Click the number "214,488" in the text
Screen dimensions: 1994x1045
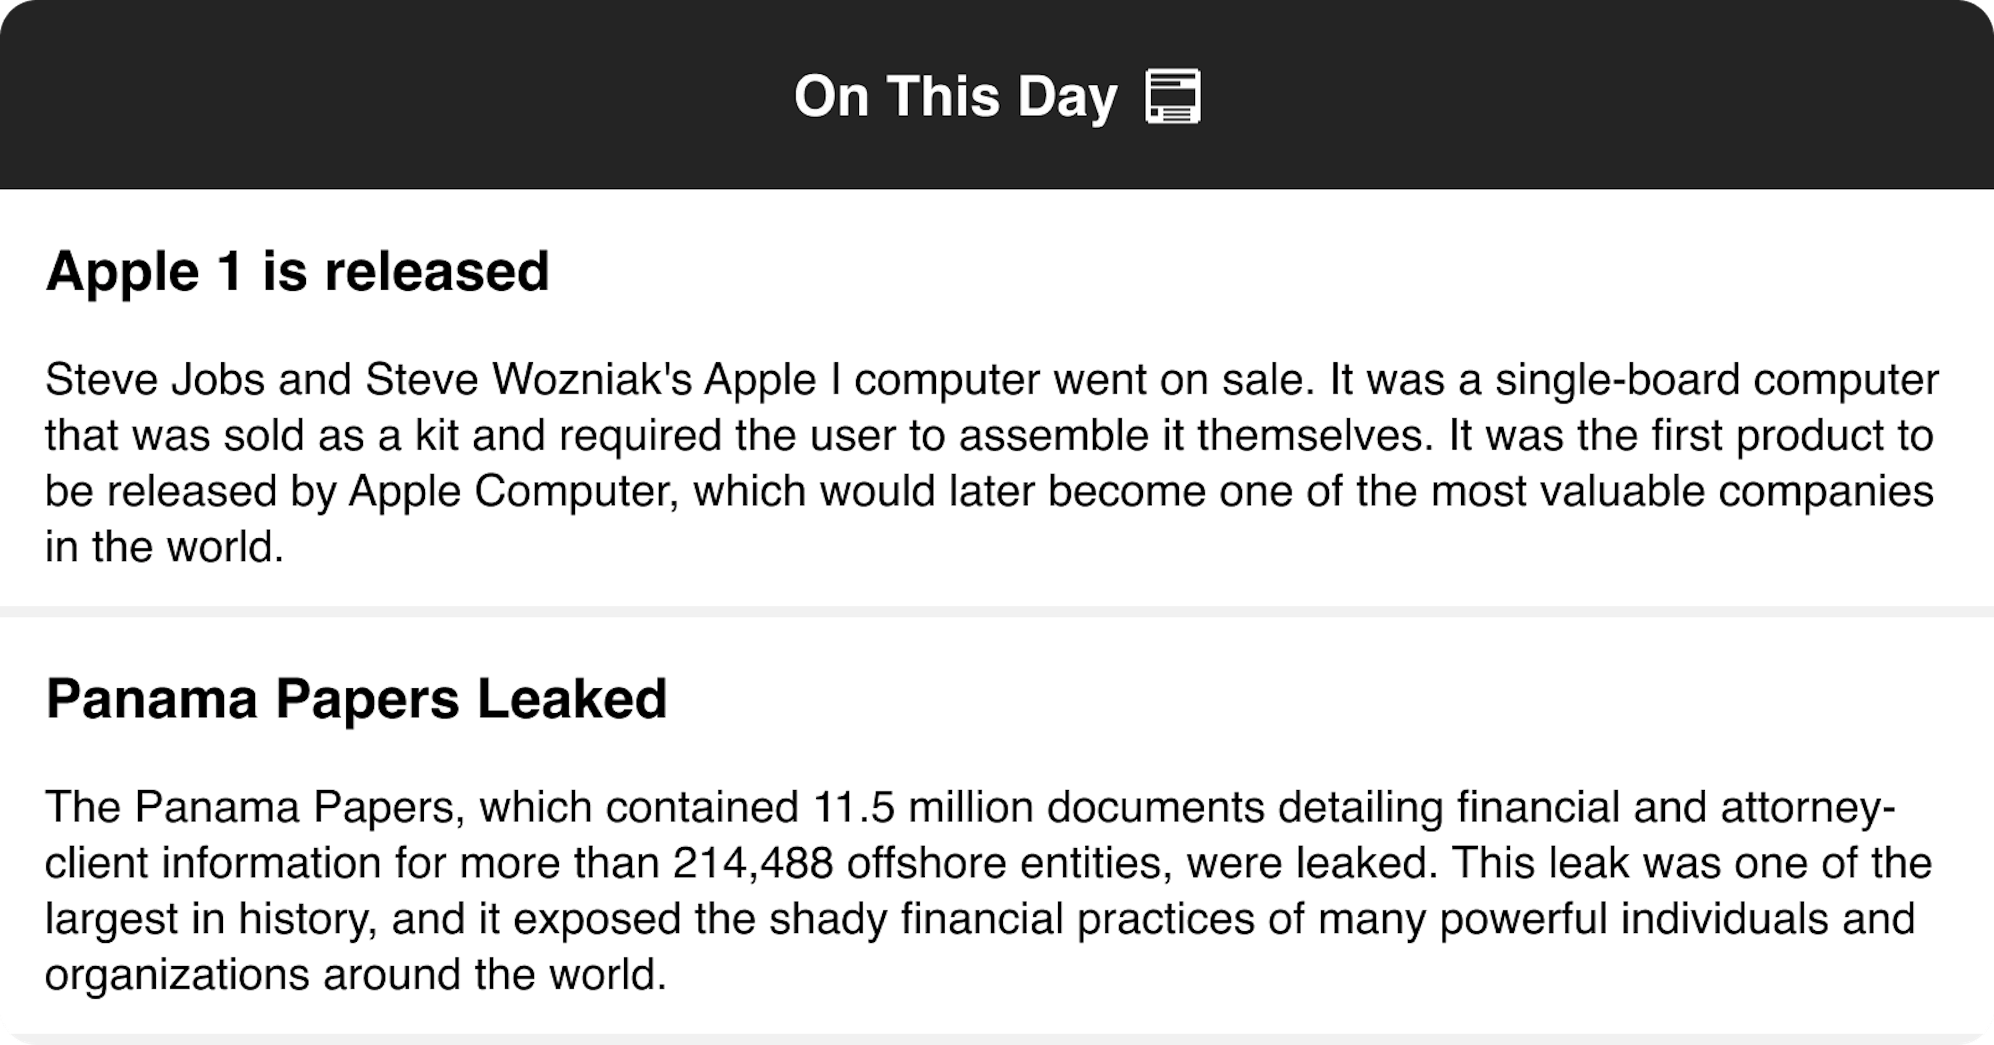click(752, 863)
